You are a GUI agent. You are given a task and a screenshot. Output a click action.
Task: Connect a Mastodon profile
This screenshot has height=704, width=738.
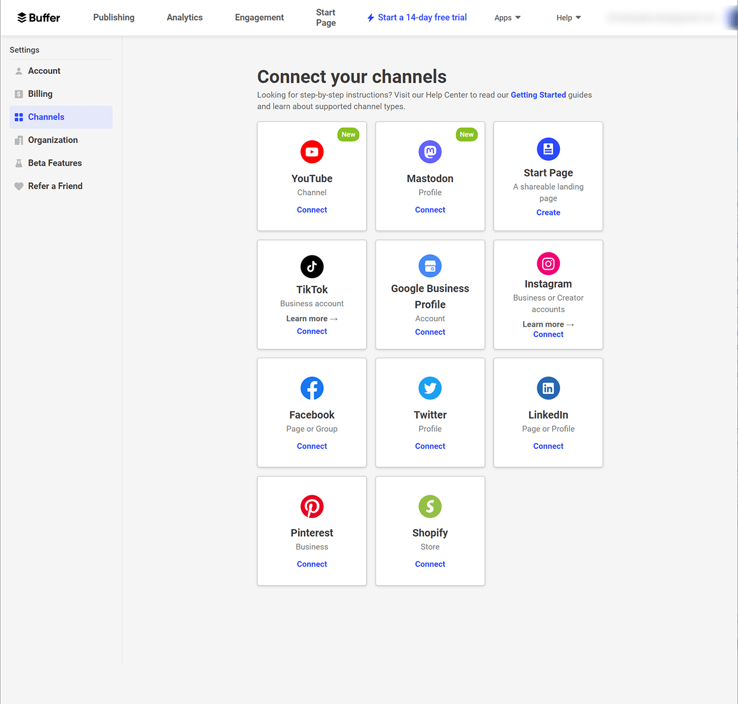[430, 210]
